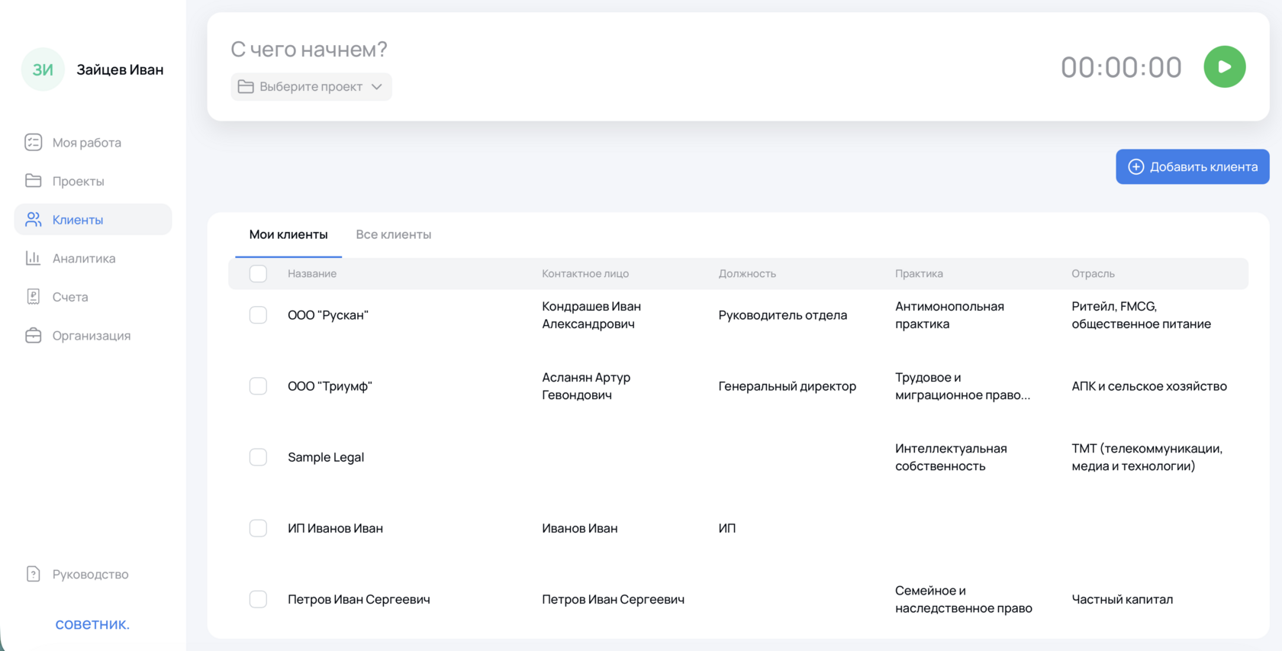Start the timer with green play button
Image resolution: width=1282 pixels, height=651 pixels.
click(1224, 67)
